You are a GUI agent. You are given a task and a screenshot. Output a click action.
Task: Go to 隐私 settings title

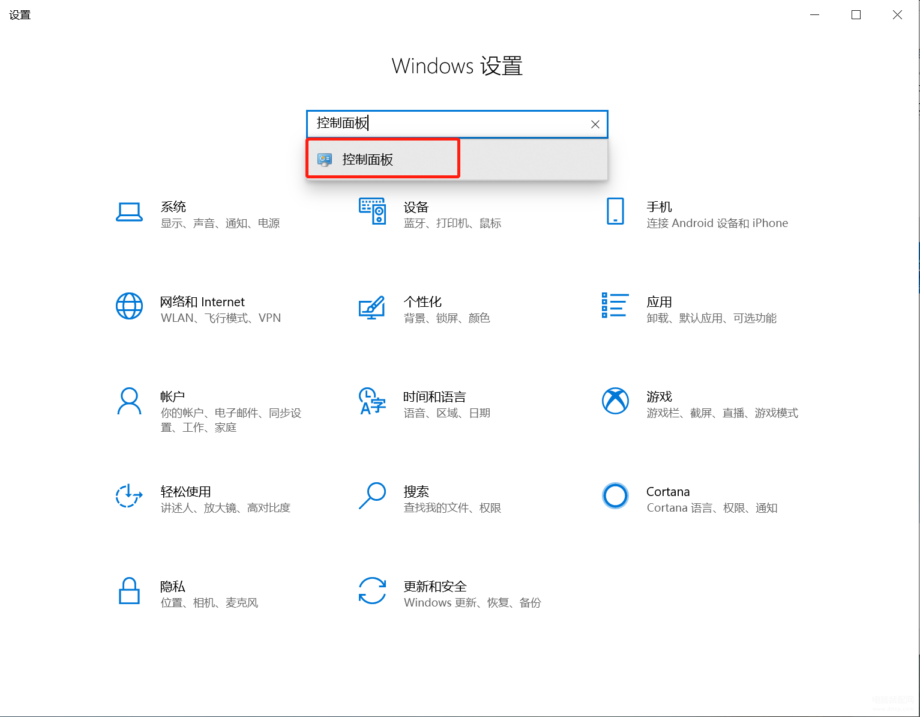172,586
